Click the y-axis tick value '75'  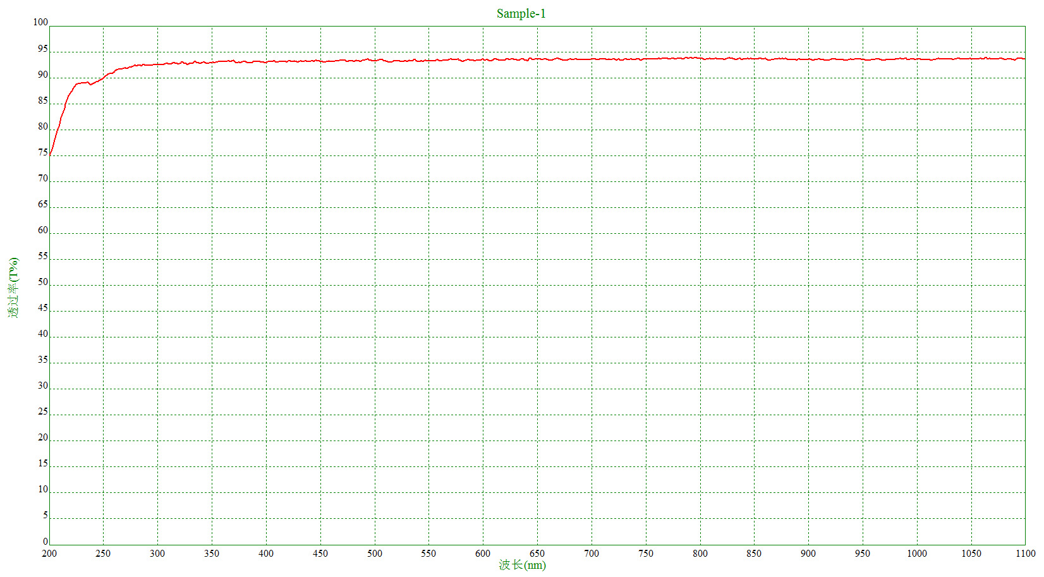pos(43,152)
